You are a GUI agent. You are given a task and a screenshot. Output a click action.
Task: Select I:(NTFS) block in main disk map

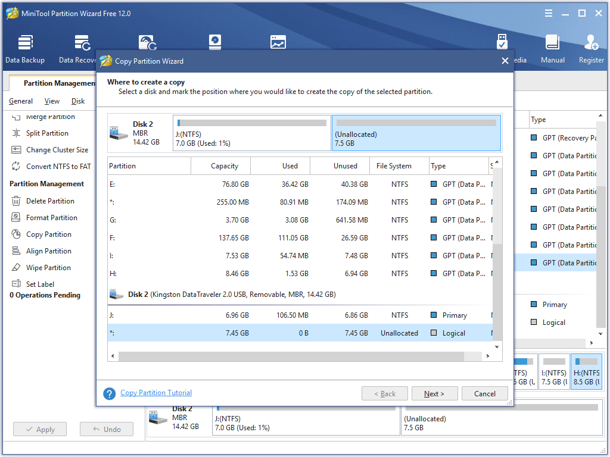tap(554, 372)
